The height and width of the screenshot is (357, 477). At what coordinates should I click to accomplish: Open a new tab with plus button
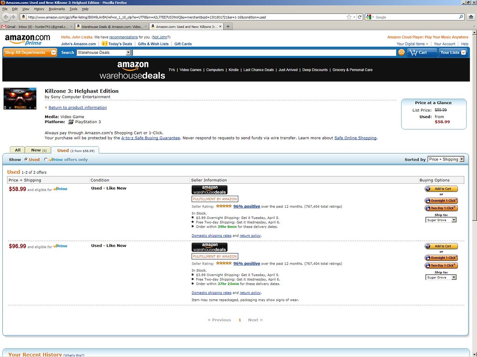tap(228, 26)
